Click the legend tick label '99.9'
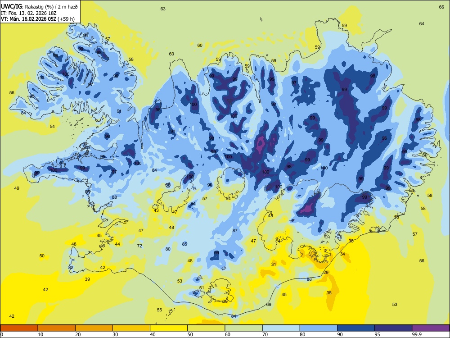Viewport: 450px width, 338px height. [x=416, y=334]
